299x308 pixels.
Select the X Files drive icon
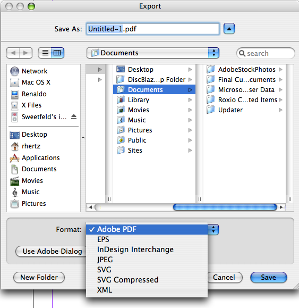point(14,105)
